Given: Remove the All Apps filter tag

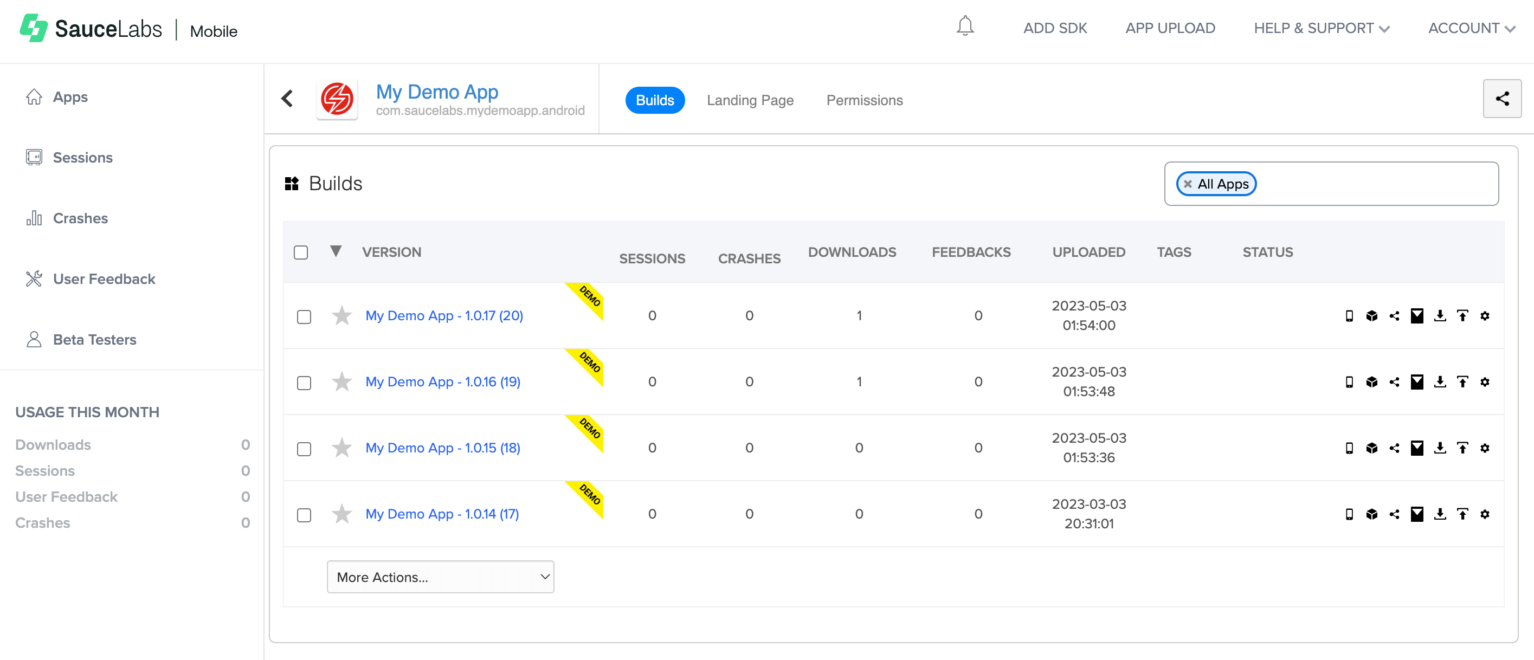Looking at the screenshot, I should [1188, 184].
